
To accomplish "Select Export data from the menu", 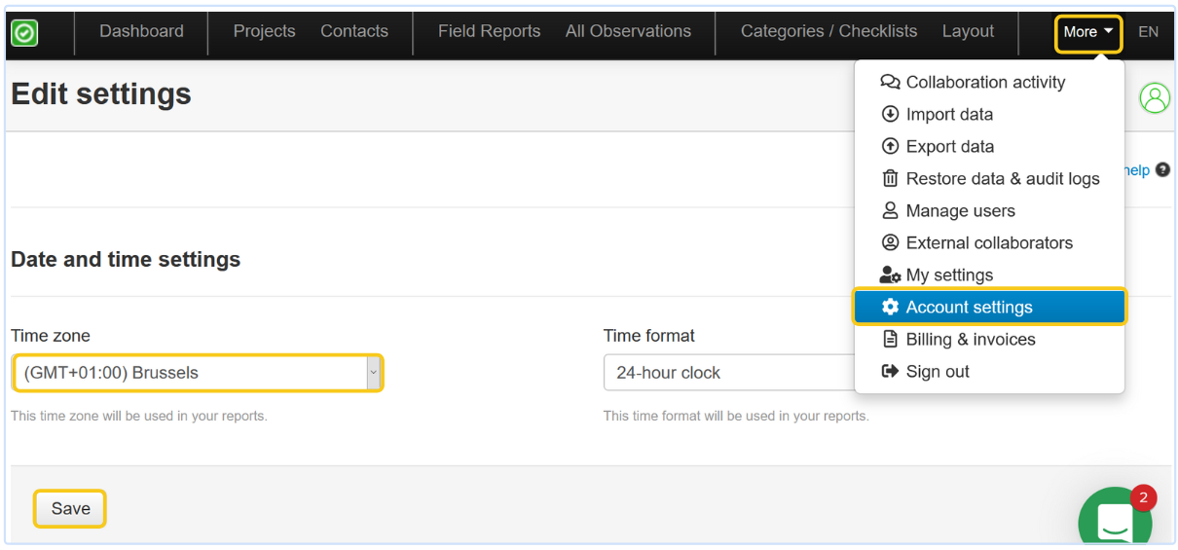I will point(949,146).
